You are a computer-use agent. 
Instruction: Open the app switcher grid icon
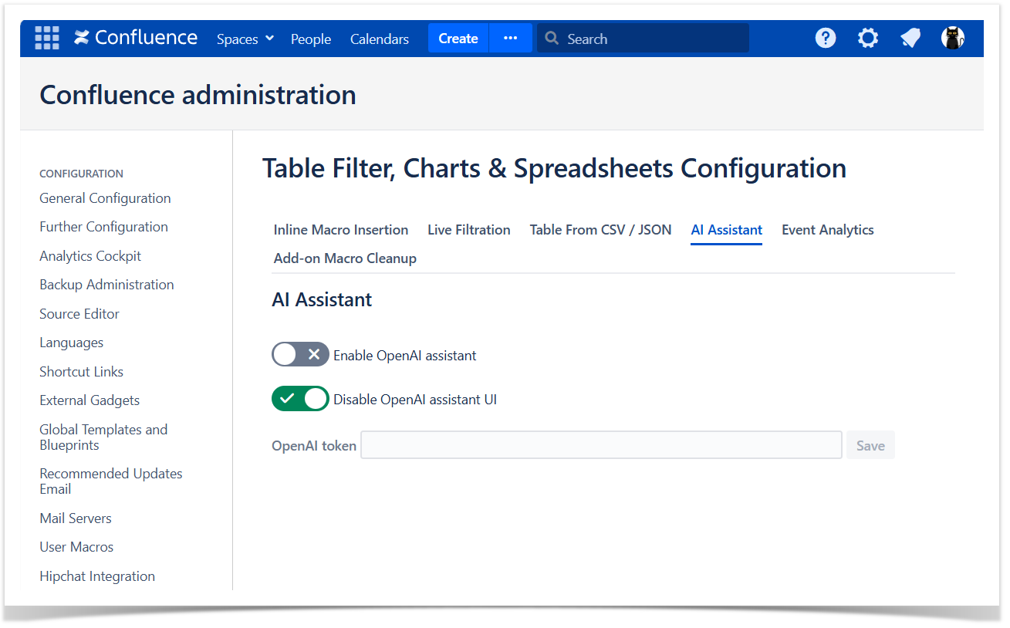47,38
